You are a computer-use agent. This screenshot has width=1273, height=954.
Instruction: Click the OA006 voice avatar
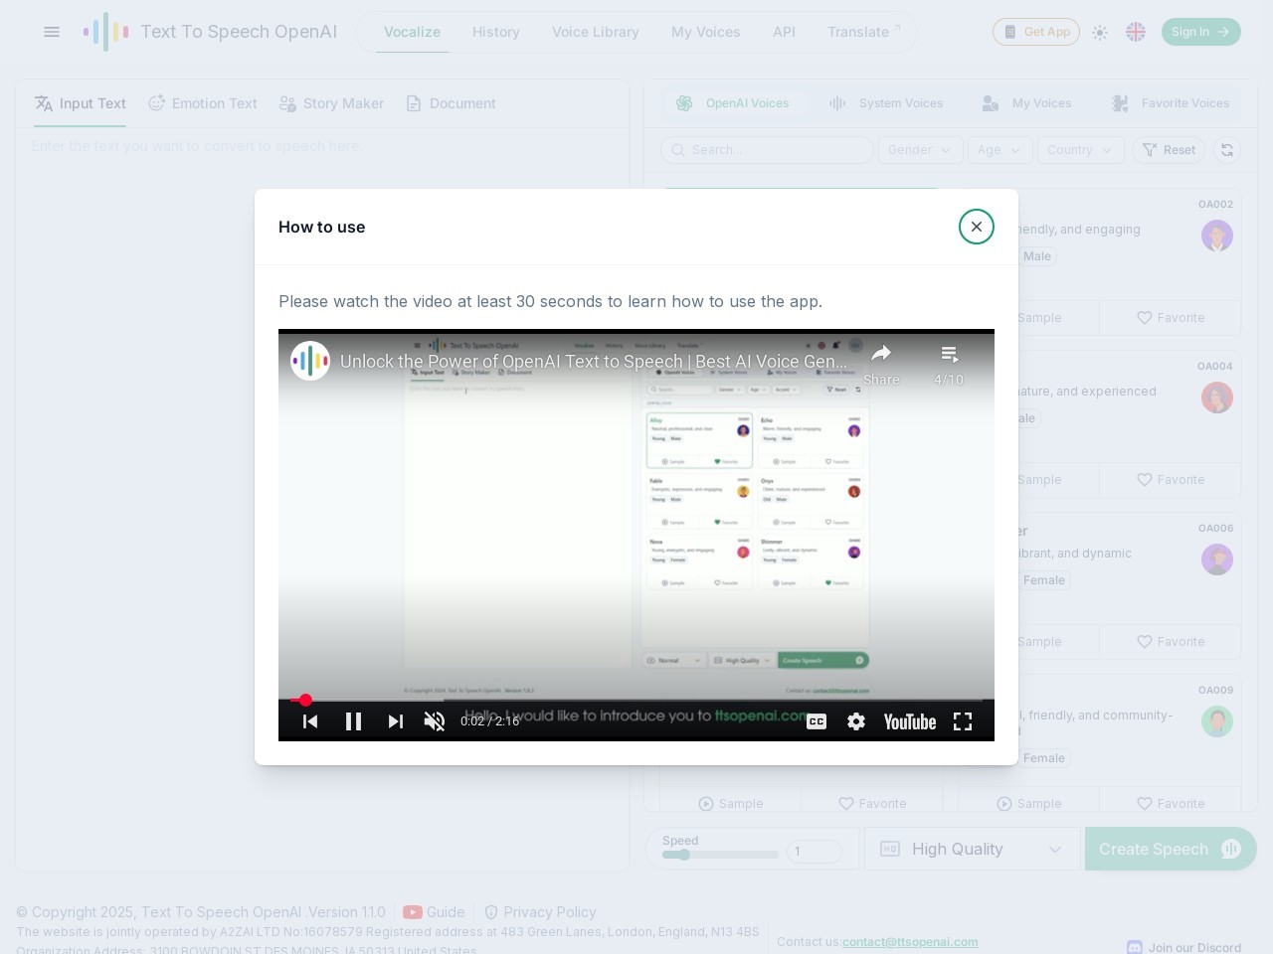pyautogui.click(x=1217, y=559)
